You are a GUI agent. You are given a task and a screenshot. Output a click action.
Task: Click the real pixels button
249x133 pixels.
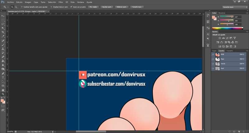pos(93,7)
